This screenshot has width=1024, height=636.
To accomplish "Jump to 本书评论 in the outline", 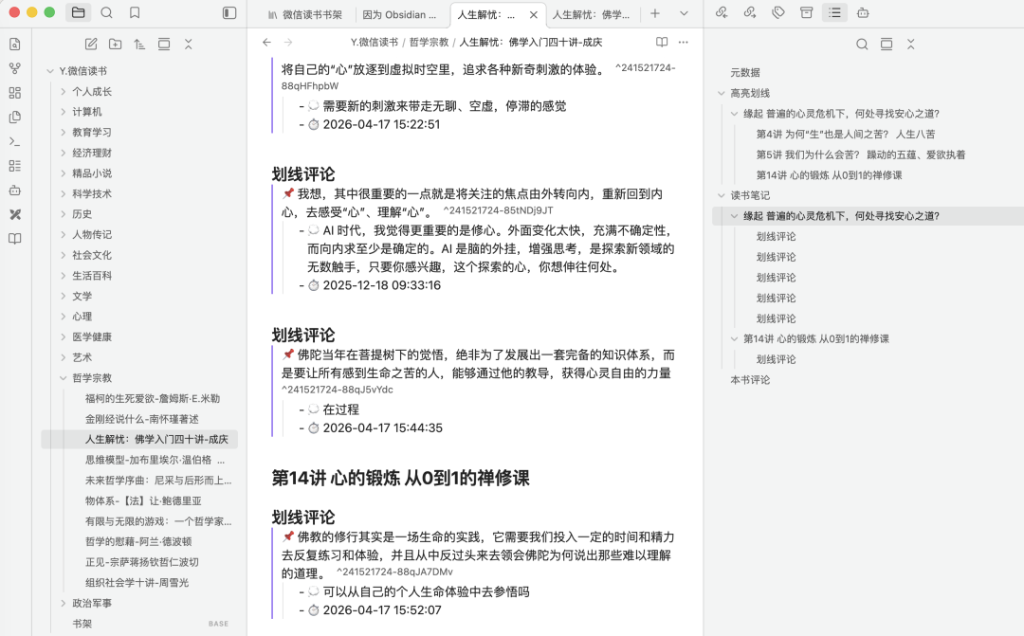I will 750,380.
